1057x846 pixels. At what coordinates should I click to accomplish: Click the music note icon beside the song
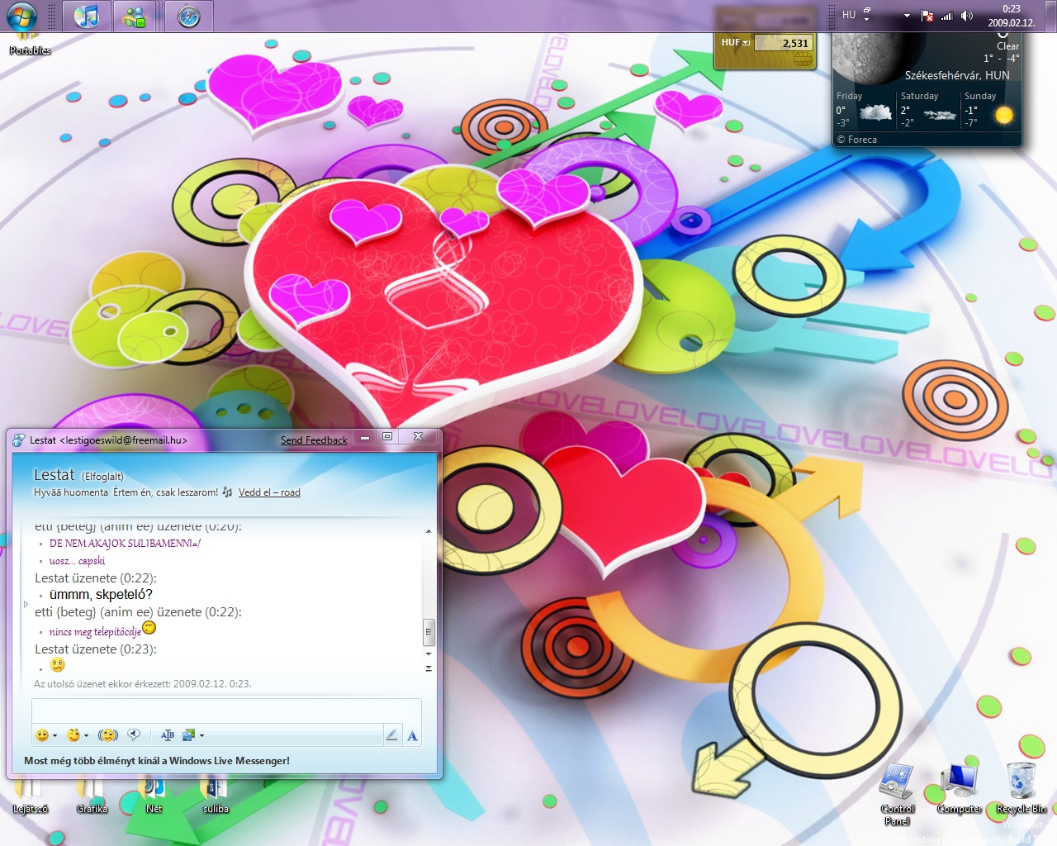point(227,492)
